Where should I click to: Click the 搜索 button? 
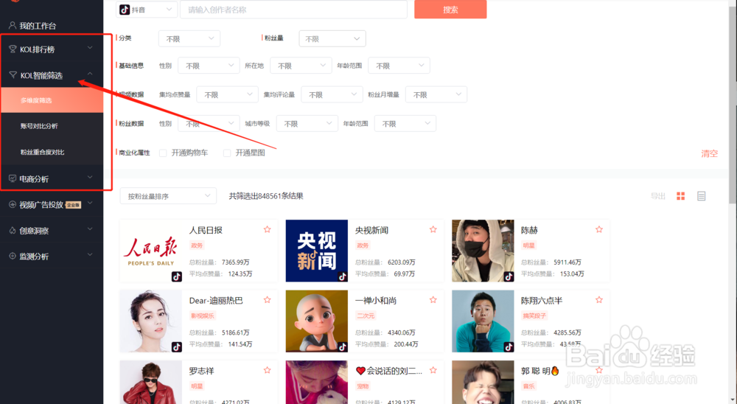[x=450, y=10]
